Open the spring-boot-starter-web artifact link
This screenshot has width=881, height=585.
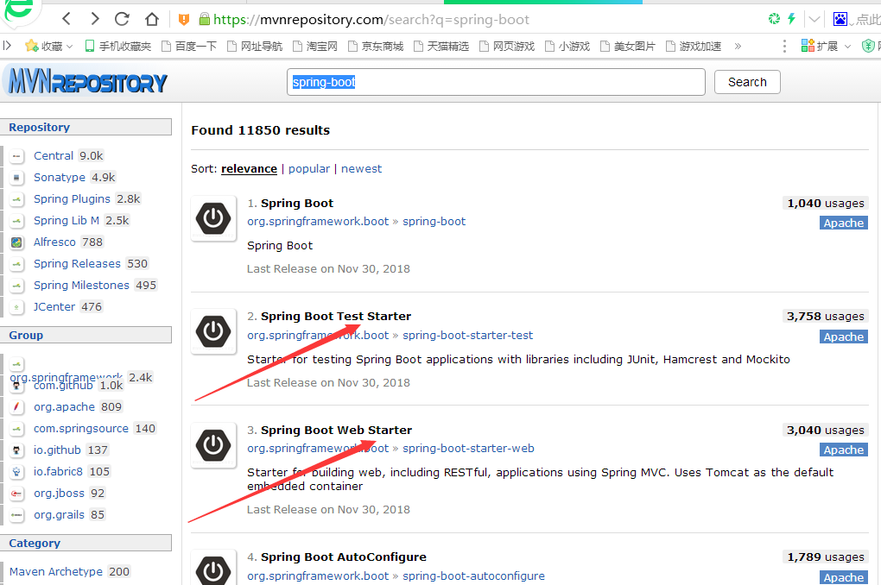tap(468, 449)
